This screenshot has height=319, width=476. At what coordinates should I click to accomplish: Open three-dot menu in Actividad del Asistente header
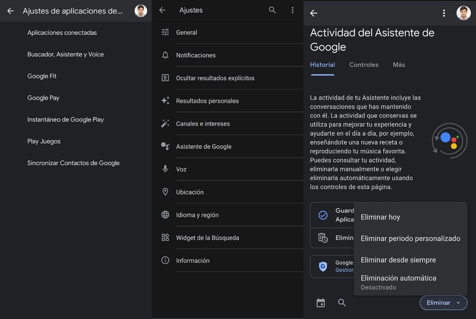444,13
